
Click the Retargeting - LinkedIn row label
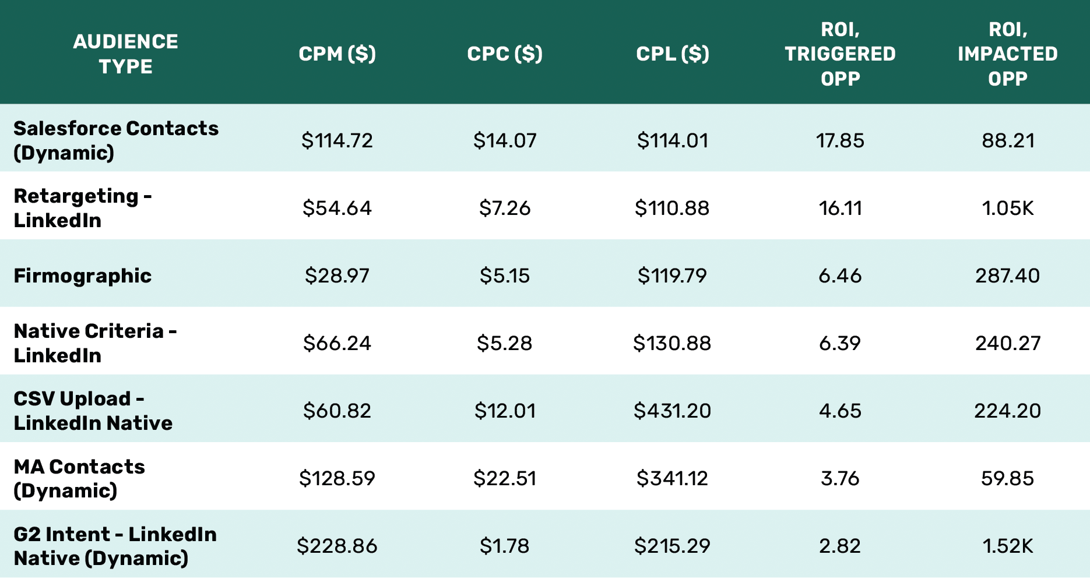[x=83, y=208]
